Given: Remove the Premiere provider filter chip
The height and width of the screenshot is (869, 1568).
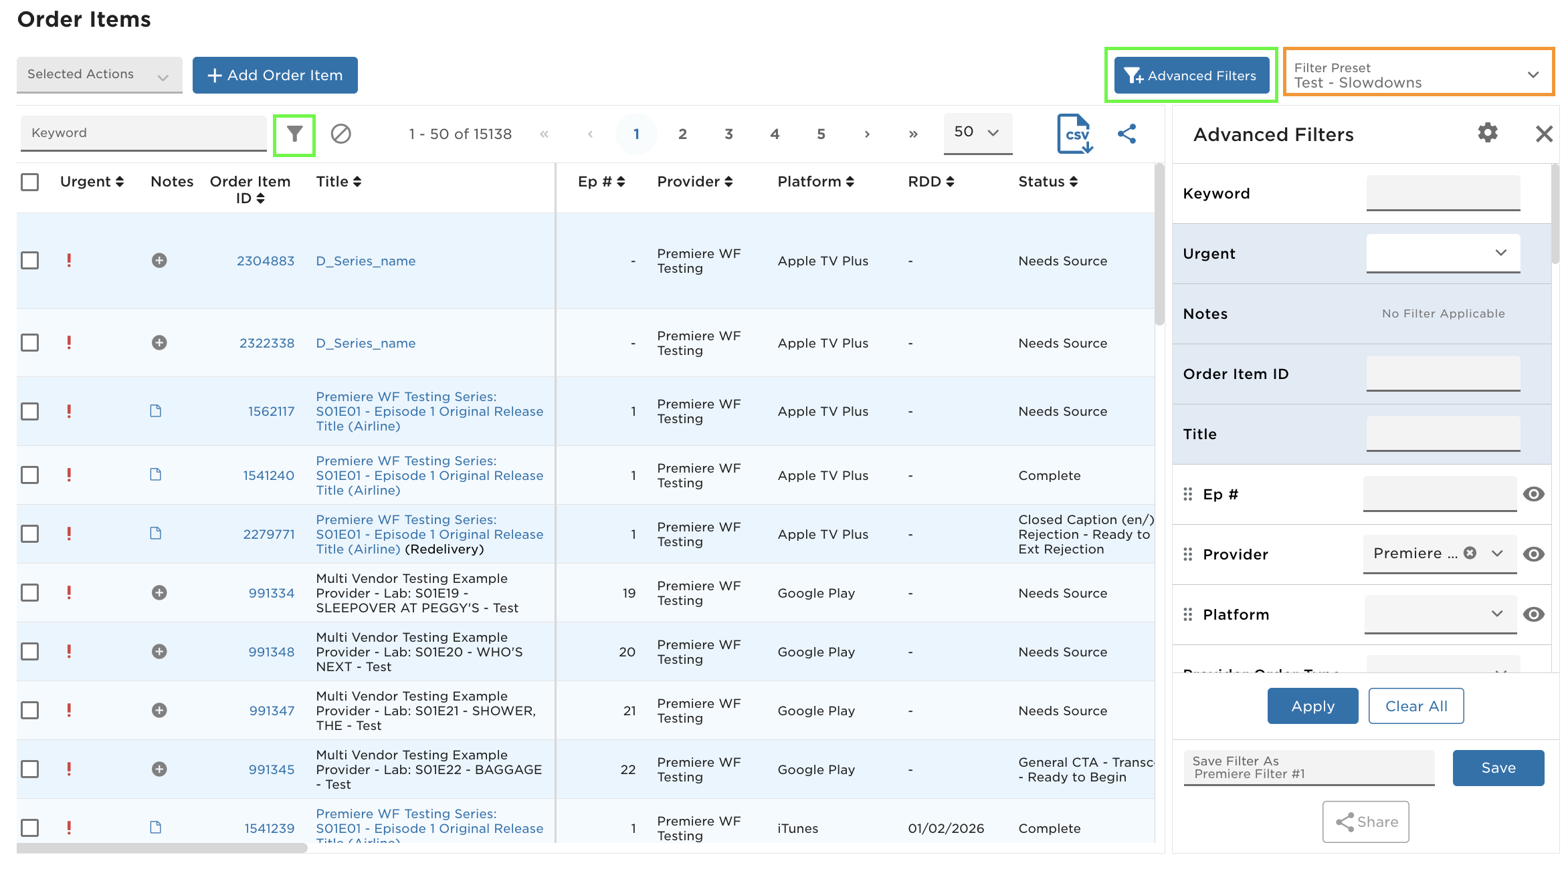Looking at the screenshot, I should click(1470, 553).
